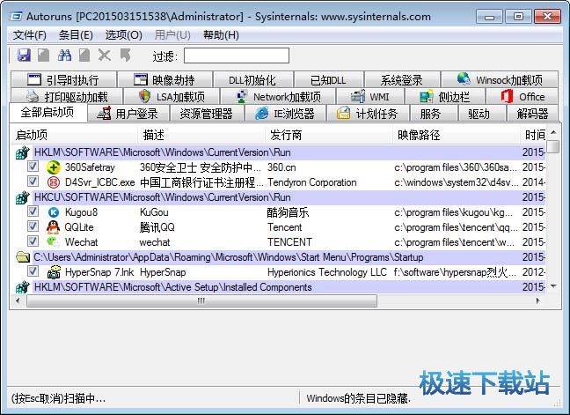Viewport: 570px width, 415px height.
Task: Uncheck the 360Safetray startup checkbox
Action: [x=33, y=167]
